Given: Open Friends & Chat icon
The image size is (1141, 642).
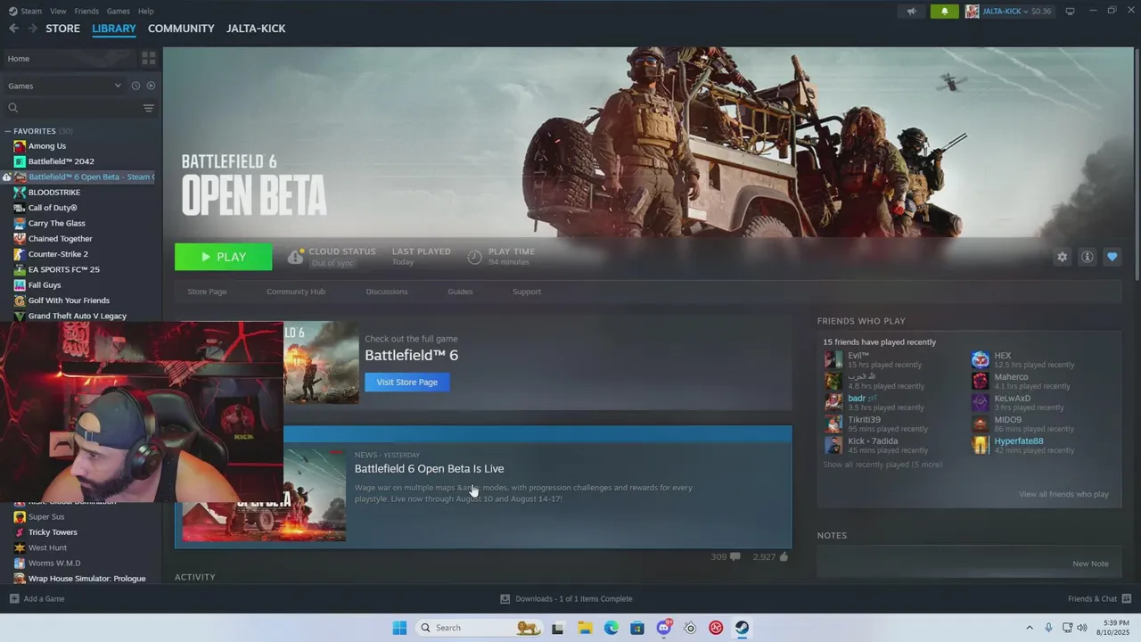Looking at the screenshot, I should tap(1127, 598).
